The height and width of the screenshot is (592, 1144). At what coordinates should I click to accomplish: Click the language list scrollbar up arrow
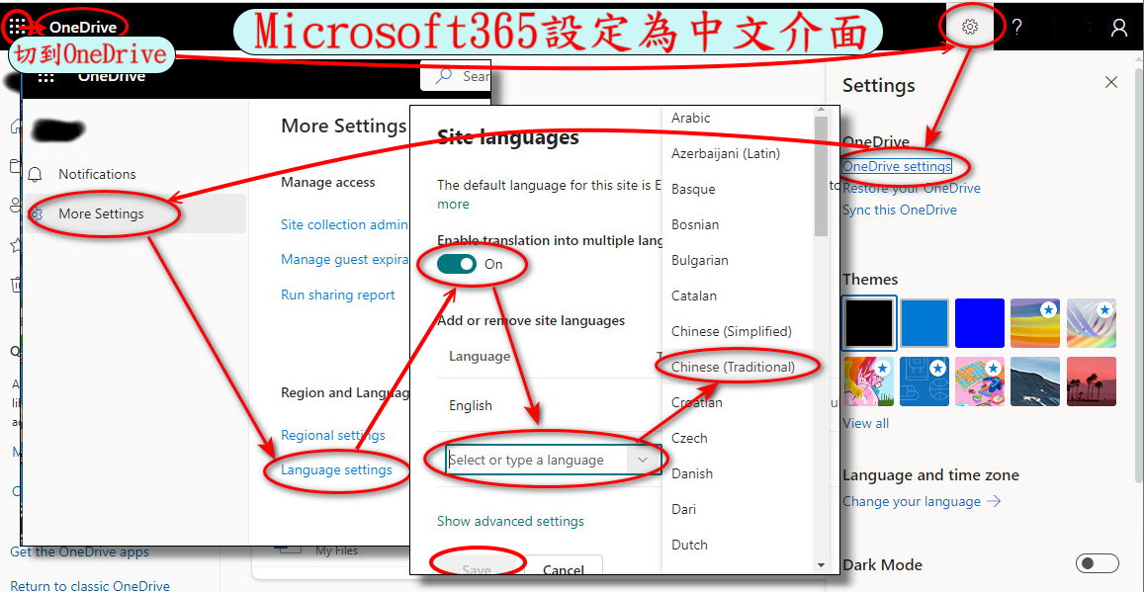[821, 111]
